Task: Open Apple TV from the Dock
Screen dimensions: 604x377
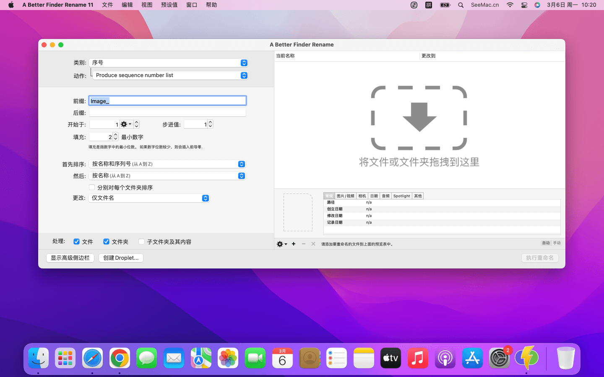Action: click(x=391, y=358)
